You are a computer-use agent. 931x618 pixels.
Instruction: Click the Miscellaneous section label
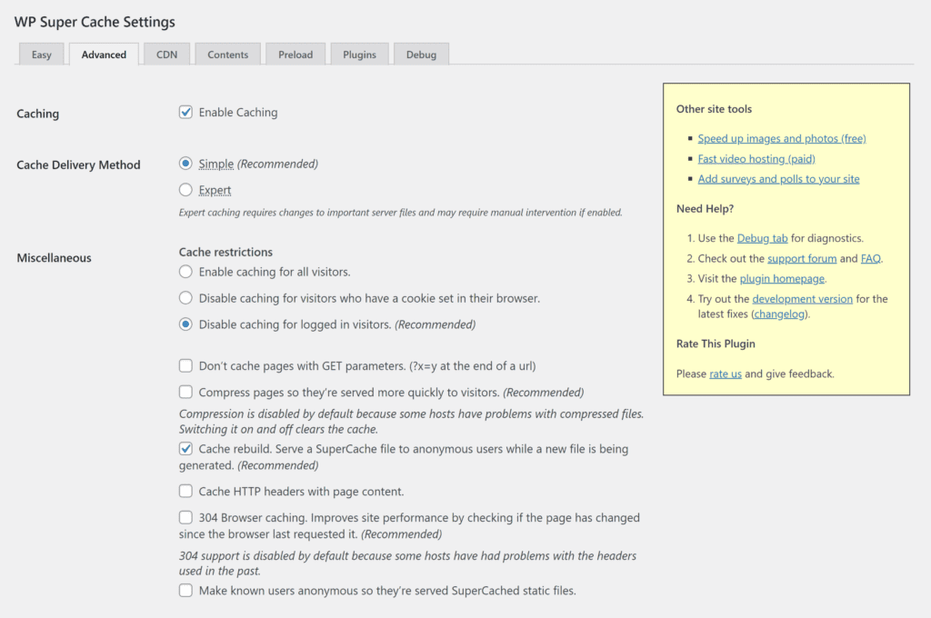click(x=54, y=257)
